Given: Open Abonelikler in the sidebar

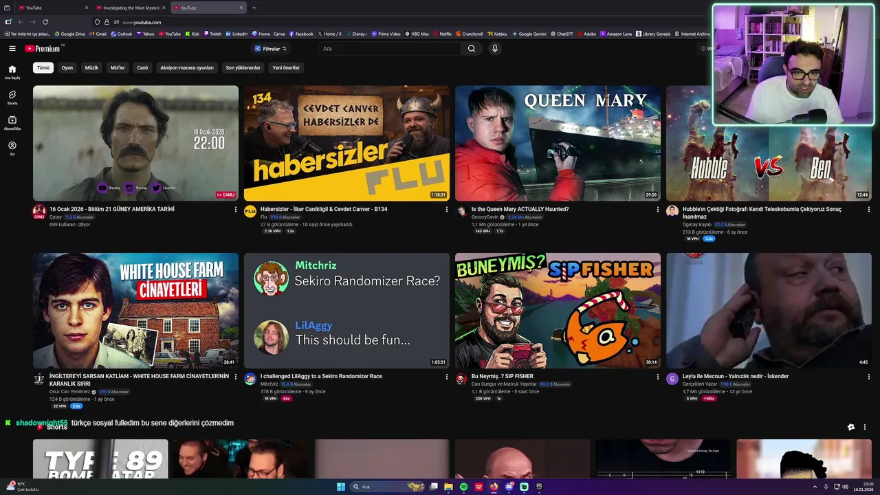Looking at the screenshot, I should [12, 123].
